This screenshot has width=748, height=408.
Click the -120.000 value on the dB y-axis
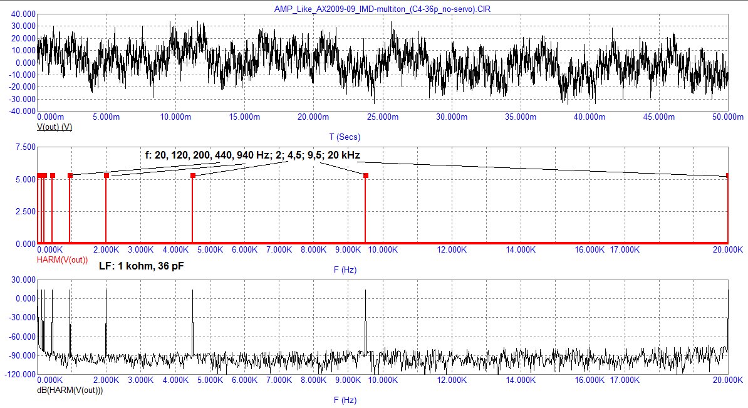(x=19, y=375)
